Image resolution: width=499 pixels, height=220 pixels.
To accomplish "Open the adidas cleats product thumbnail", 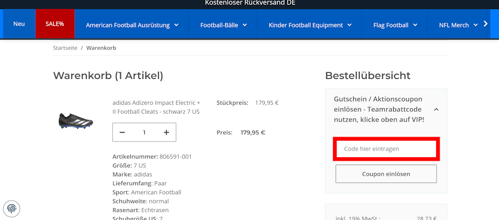I will point(76,121).
